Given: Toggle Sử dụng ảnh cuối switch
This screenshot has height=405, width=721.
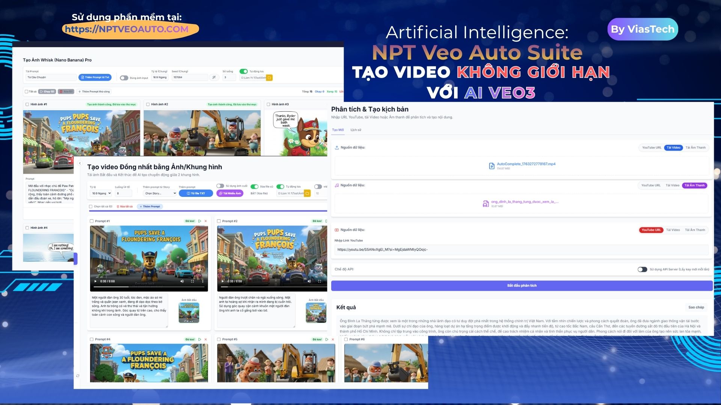Looking at the screenshot, I should tap(220, 186).
